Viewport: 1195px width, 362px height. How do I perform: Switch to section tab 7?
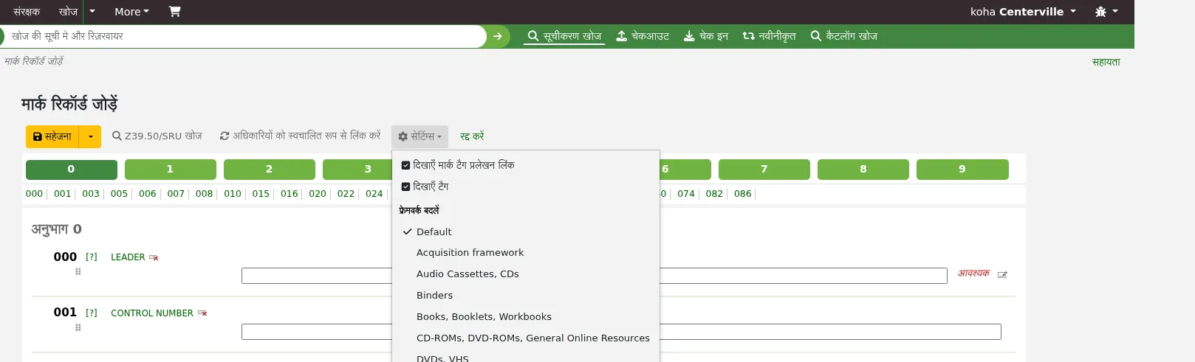[x=764, y=170]
